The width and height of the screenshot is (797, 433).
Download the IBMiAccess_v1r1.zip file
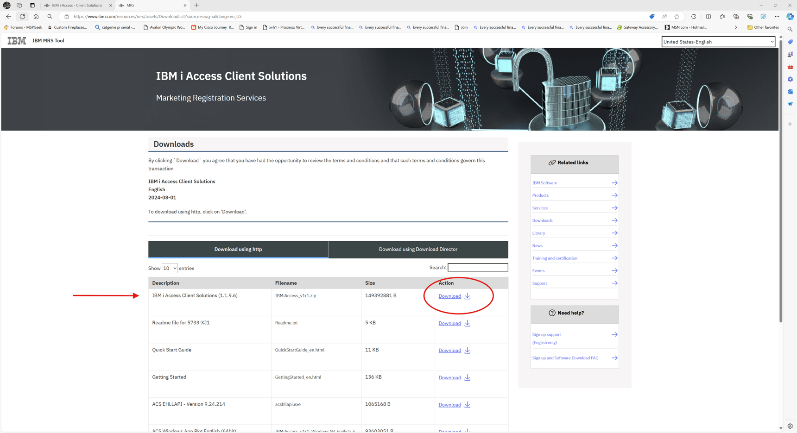[449, 296]
